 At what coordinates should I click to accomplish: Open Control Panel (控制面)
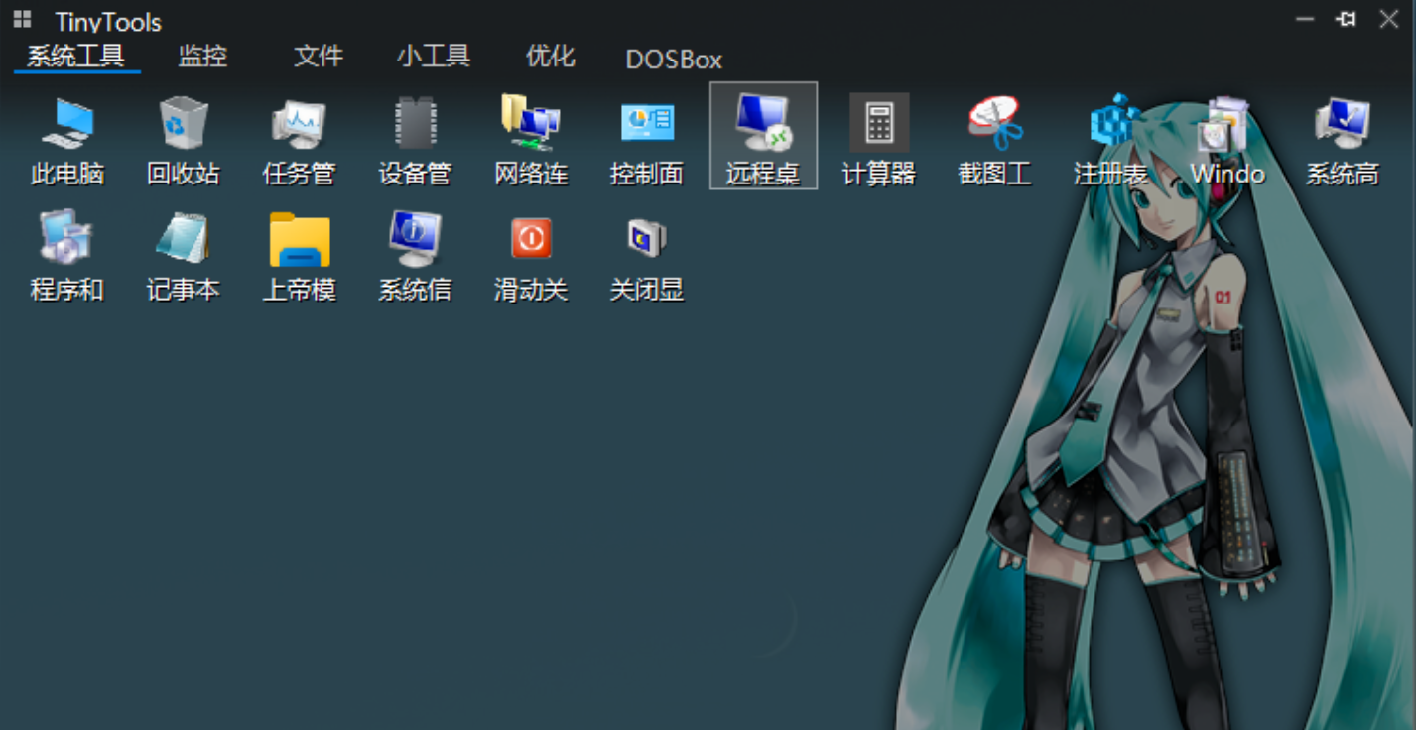coord(647,139)
